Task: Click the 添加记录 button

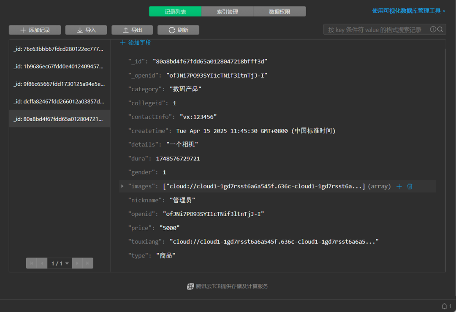Action: pyautogui.click(x=35, y=30)
